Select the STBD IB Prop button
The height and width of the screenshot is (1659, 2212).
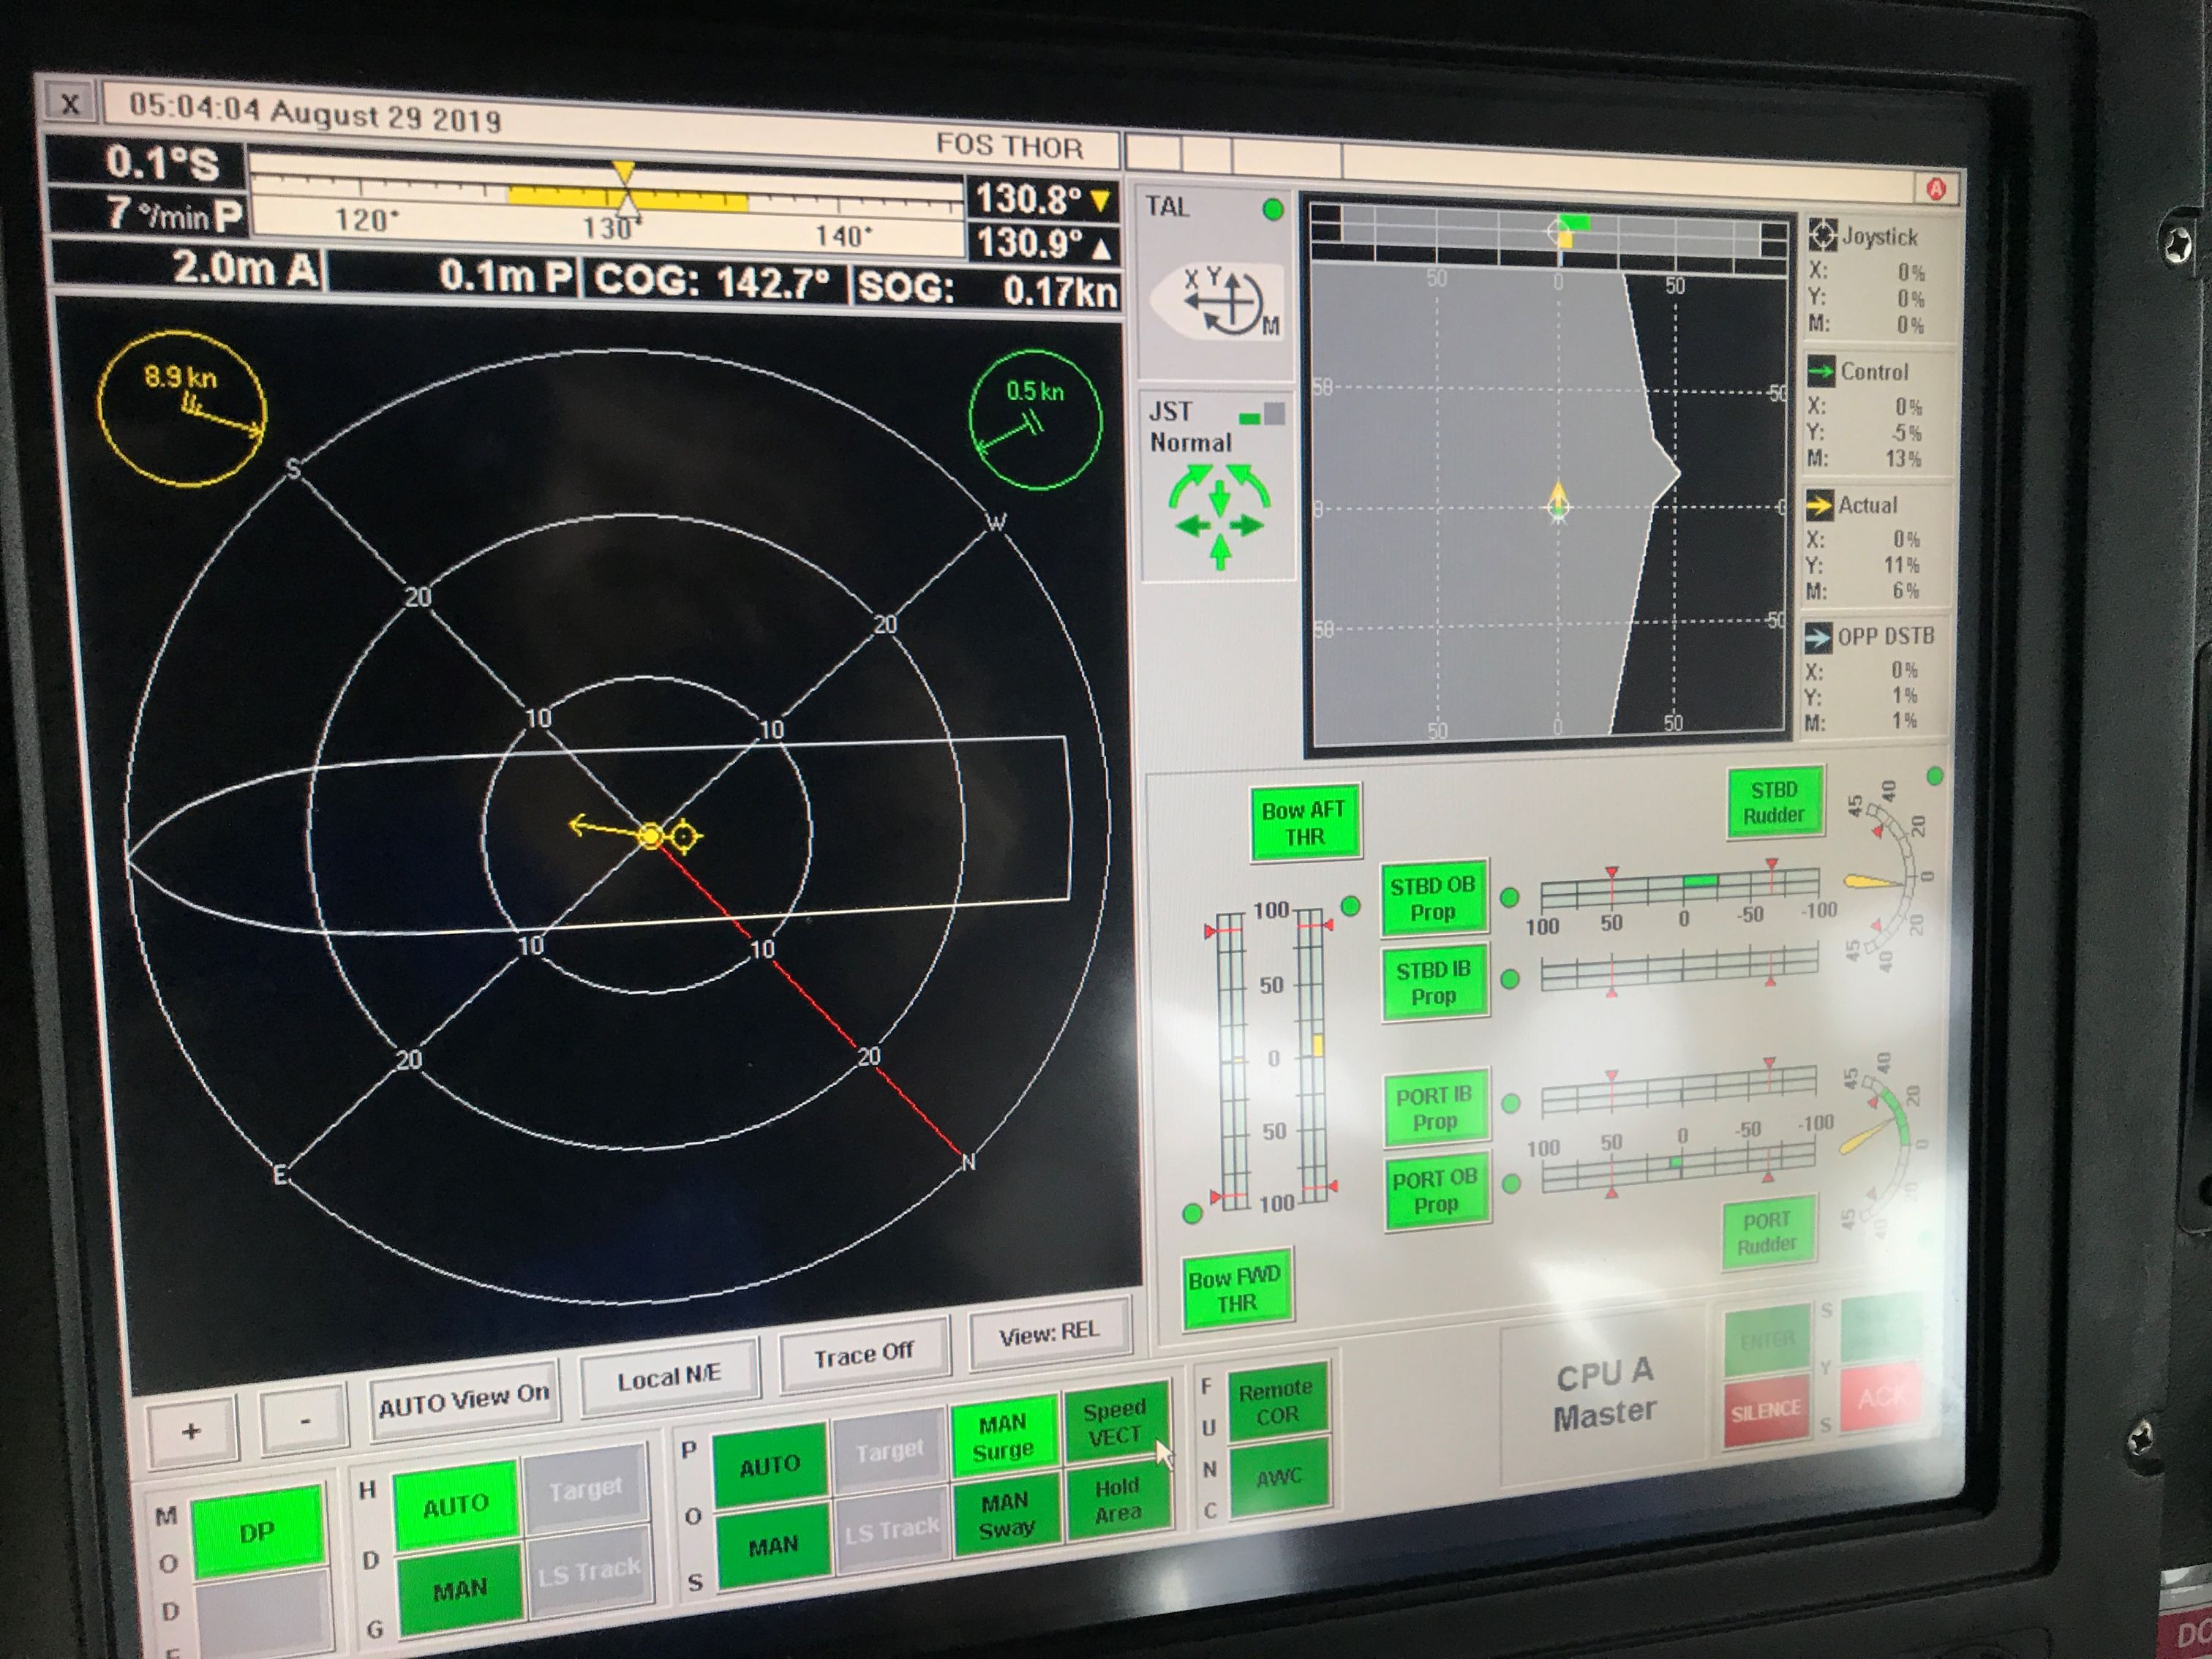point(1434,983)
